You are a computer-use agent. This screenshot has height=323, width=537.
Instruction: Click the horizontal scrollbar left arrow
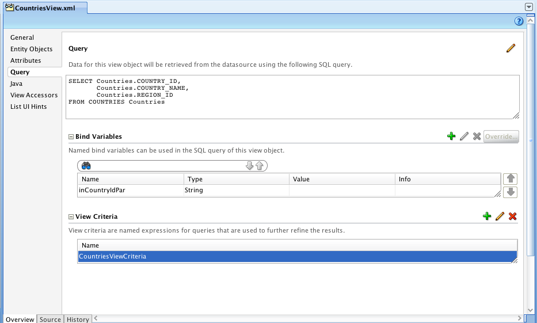(96, 318)
